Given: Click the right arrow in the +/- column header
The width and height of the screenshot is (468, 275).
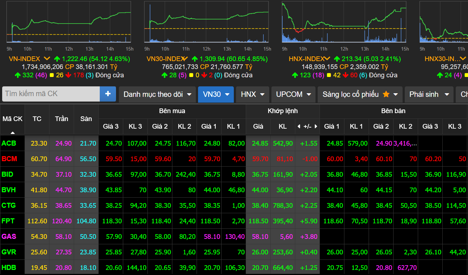Looking at the screenshot, I should pos(316,126).
